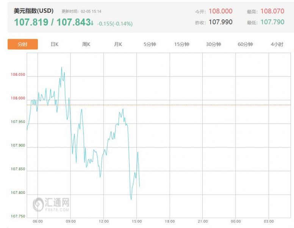Click the 汇通网 logo watermark

(x=52, y=204)
